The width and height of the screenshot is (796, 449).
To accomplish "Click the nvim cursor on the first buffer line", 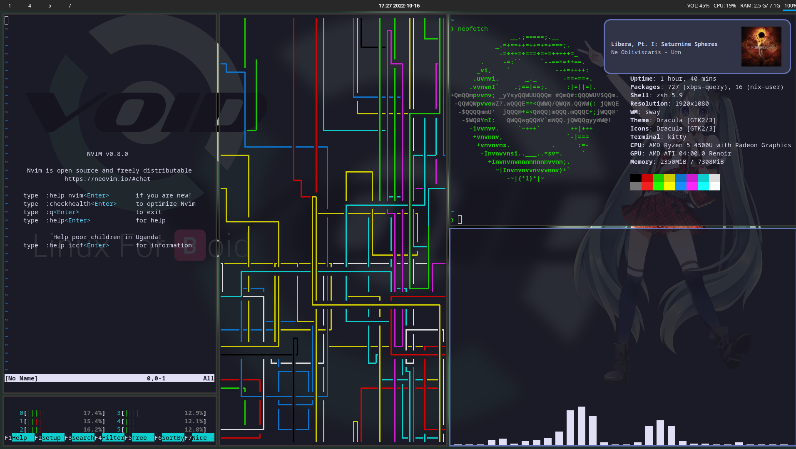I will [x=6, y=20].
